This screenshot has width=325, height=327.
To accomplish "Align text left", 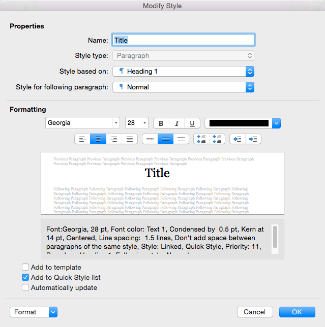I will click(x=82, y=139).
